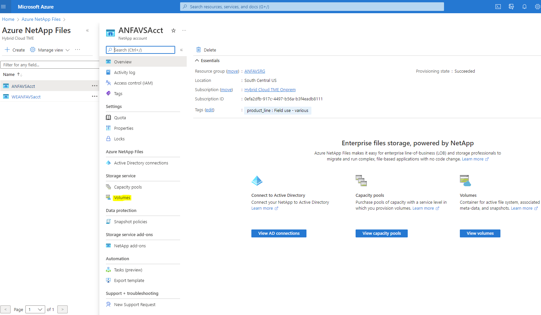Open the portal settings gear icon

click(537, 7)
